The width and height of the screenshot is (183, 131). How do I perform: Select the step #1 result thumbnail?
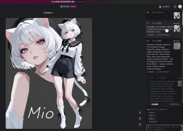pyautogui.click(x=177, y=28)
